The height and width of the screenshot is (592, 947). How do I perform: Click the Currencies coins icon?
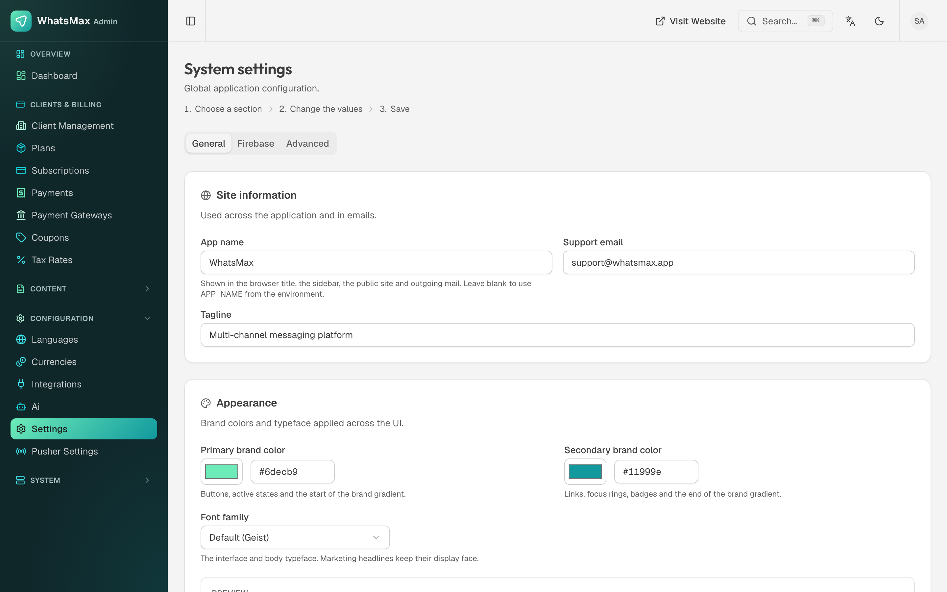click(x=21, y=362)
